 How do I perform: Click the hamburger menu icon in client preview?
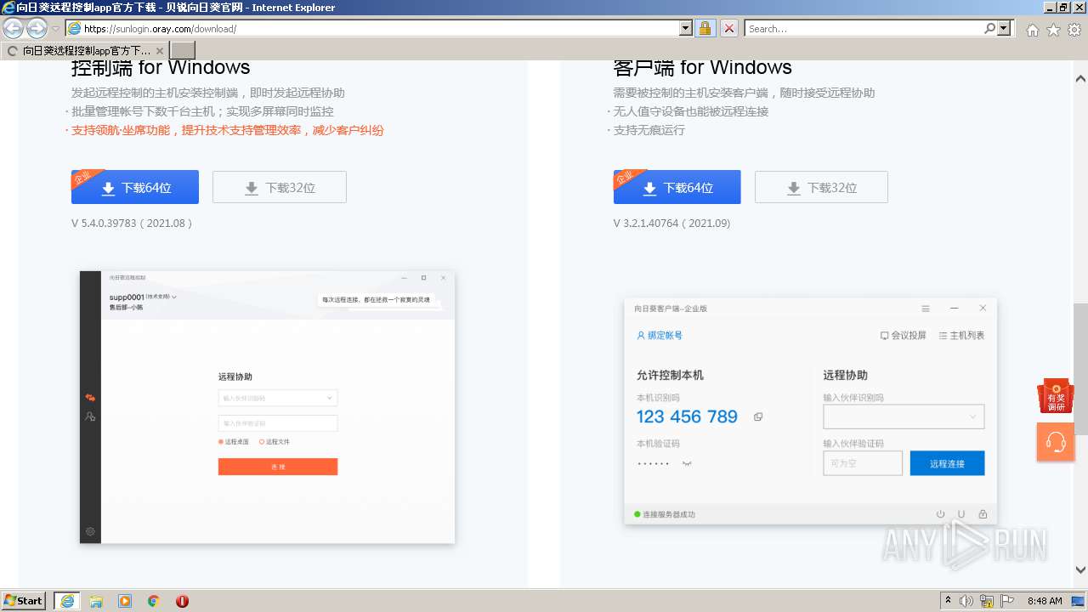(x=926, y=309)
